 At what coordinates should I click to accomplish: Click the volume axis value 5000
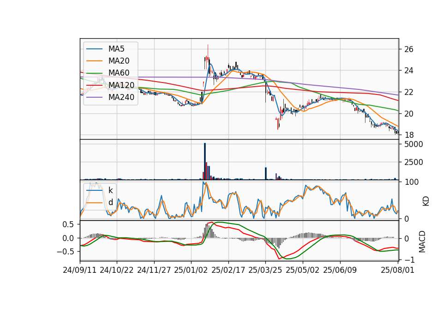[413, 144]
